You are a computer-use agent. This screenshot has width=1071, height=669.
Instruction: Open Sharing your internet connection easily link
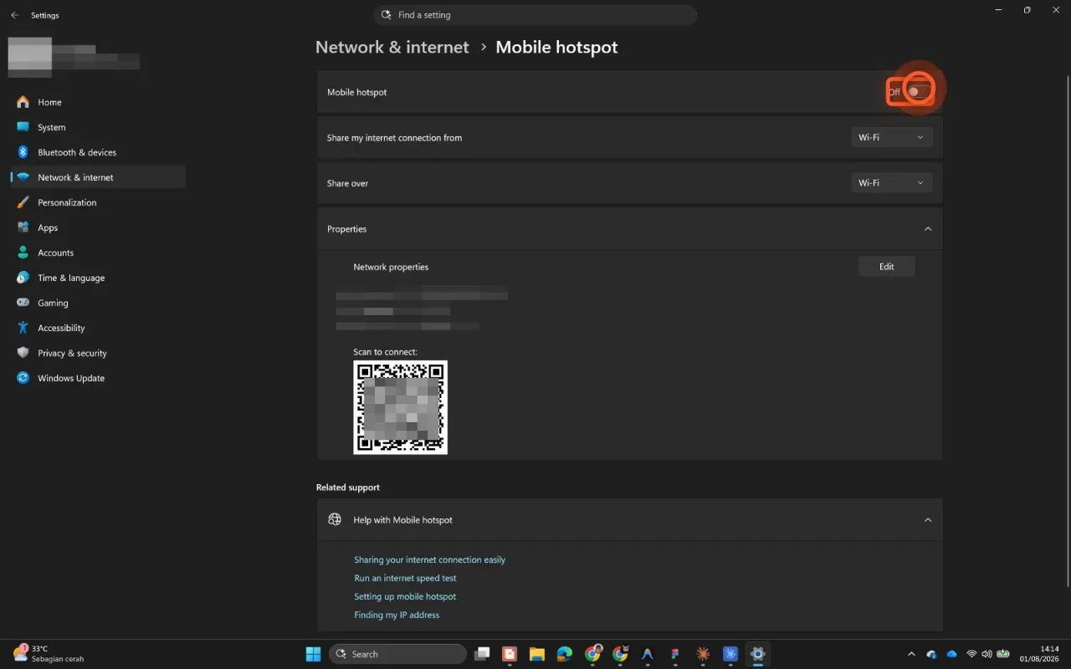(429, 560)
